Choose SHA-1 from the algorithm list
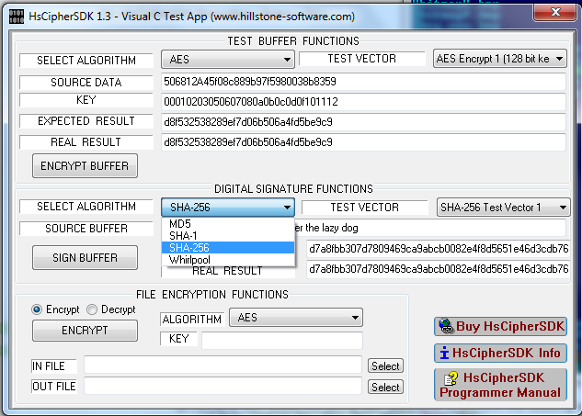582x416 pixels. coord(228,236)
